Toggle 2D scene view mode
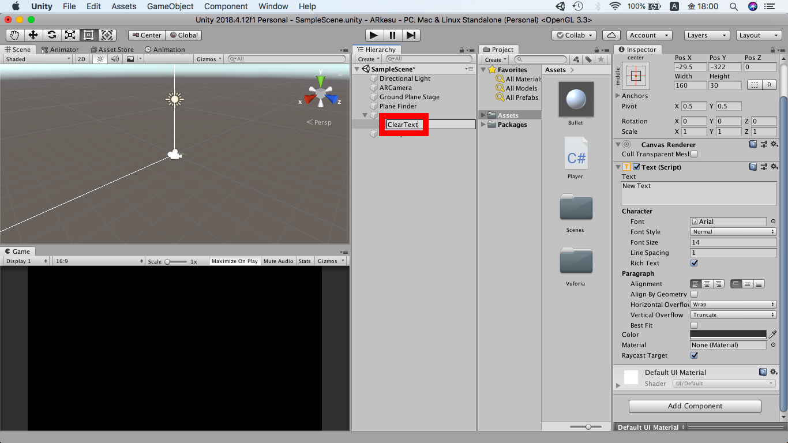The width and height of the screenshot is (788, 443). (81, 59)
